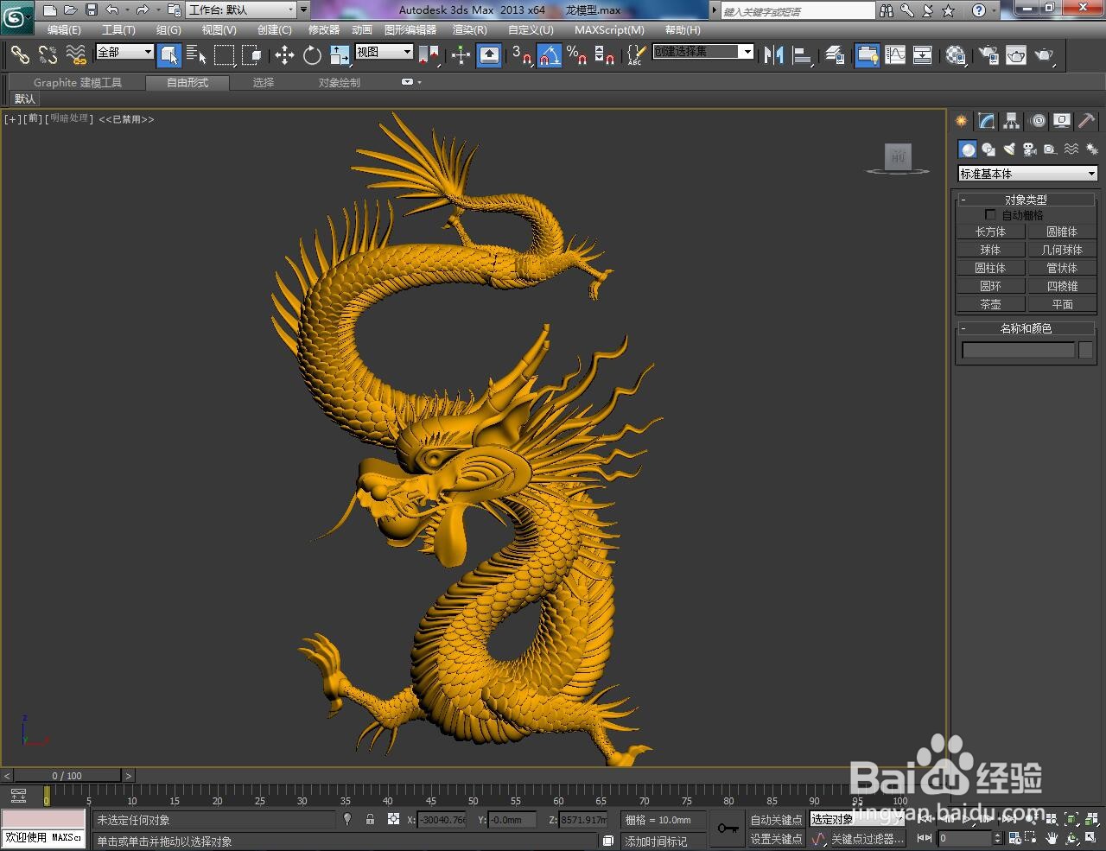Open Curve Editor
The image size is (1106, 851).
pyautogui.click(x=895, y=55)
